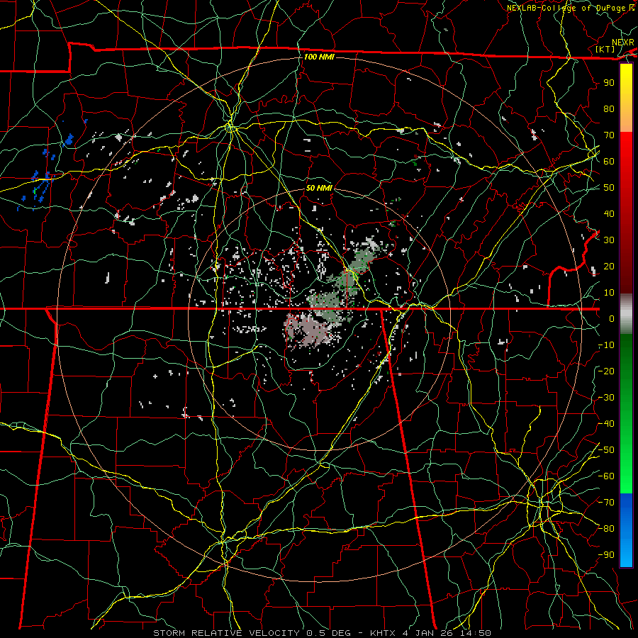Click the light blue band at the color bar bottom

pyautogui.click(x=626, y=554)
